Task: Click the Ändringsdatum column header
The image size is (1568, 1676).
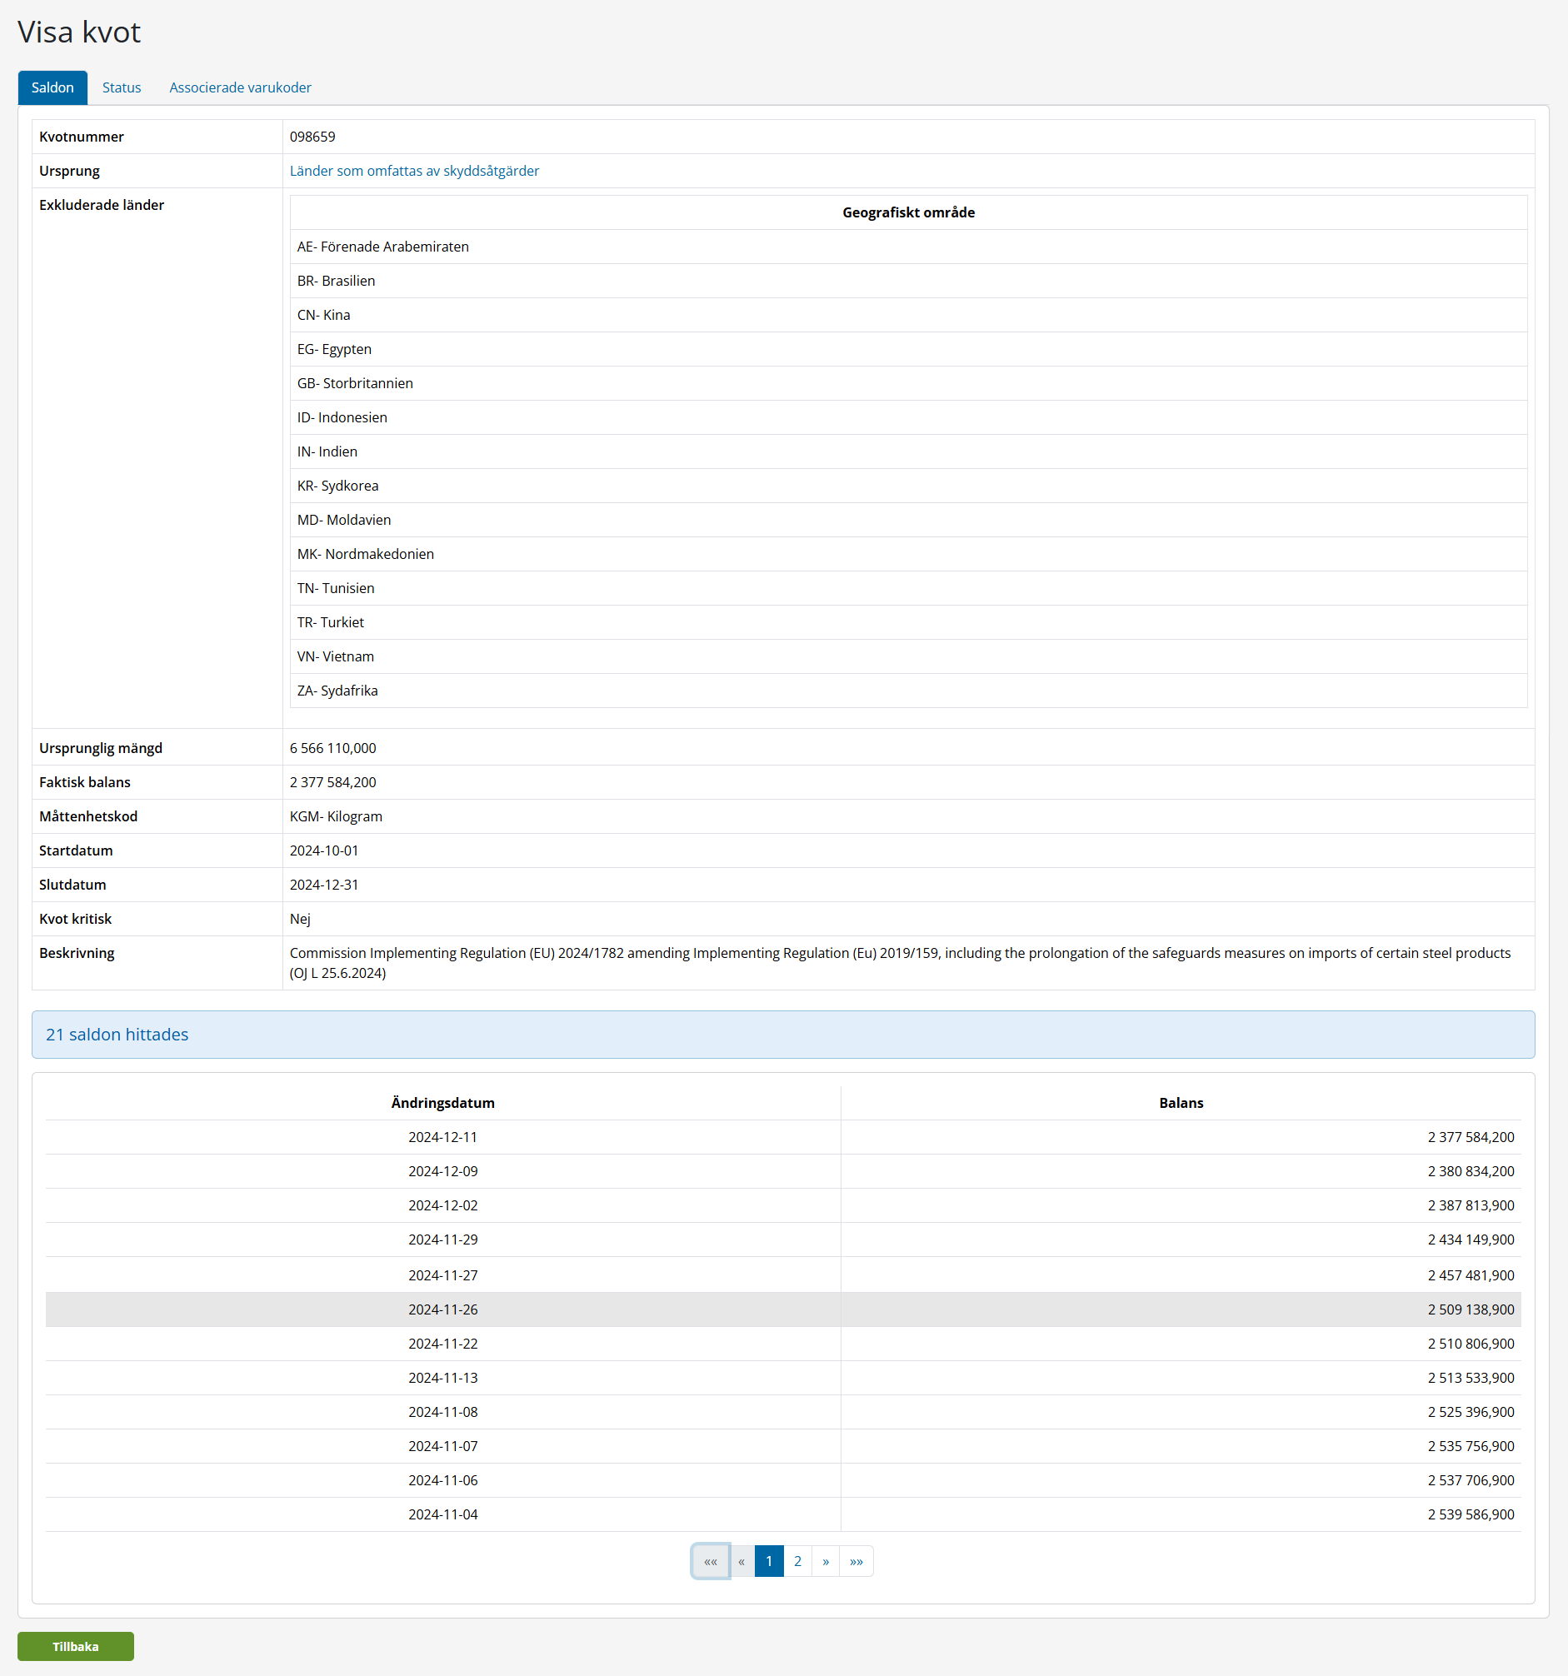Action: [442, 1103]
